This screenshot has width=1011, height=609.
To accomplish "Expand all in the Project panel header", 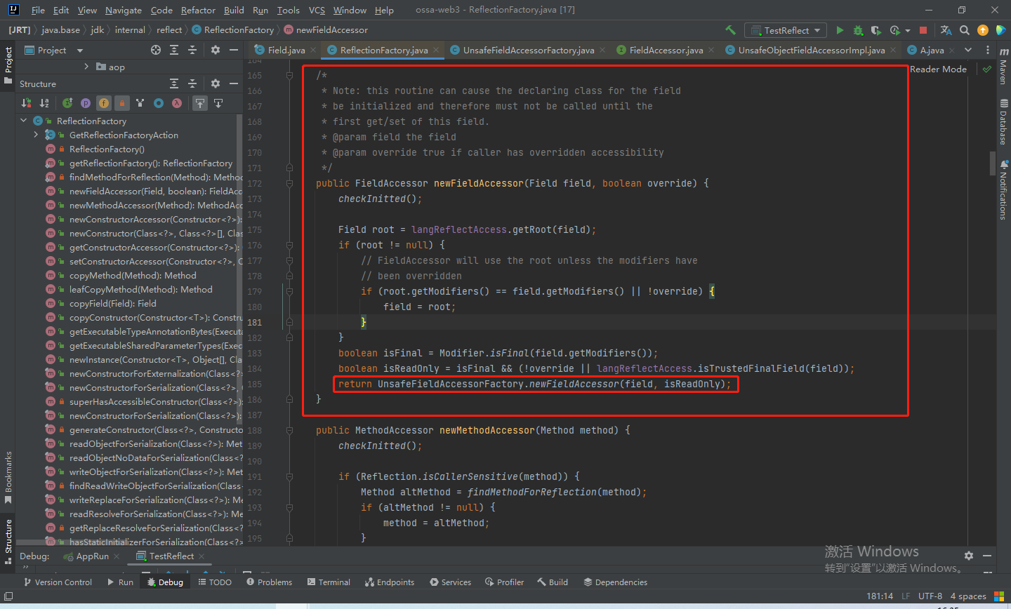I will [174, 50].
